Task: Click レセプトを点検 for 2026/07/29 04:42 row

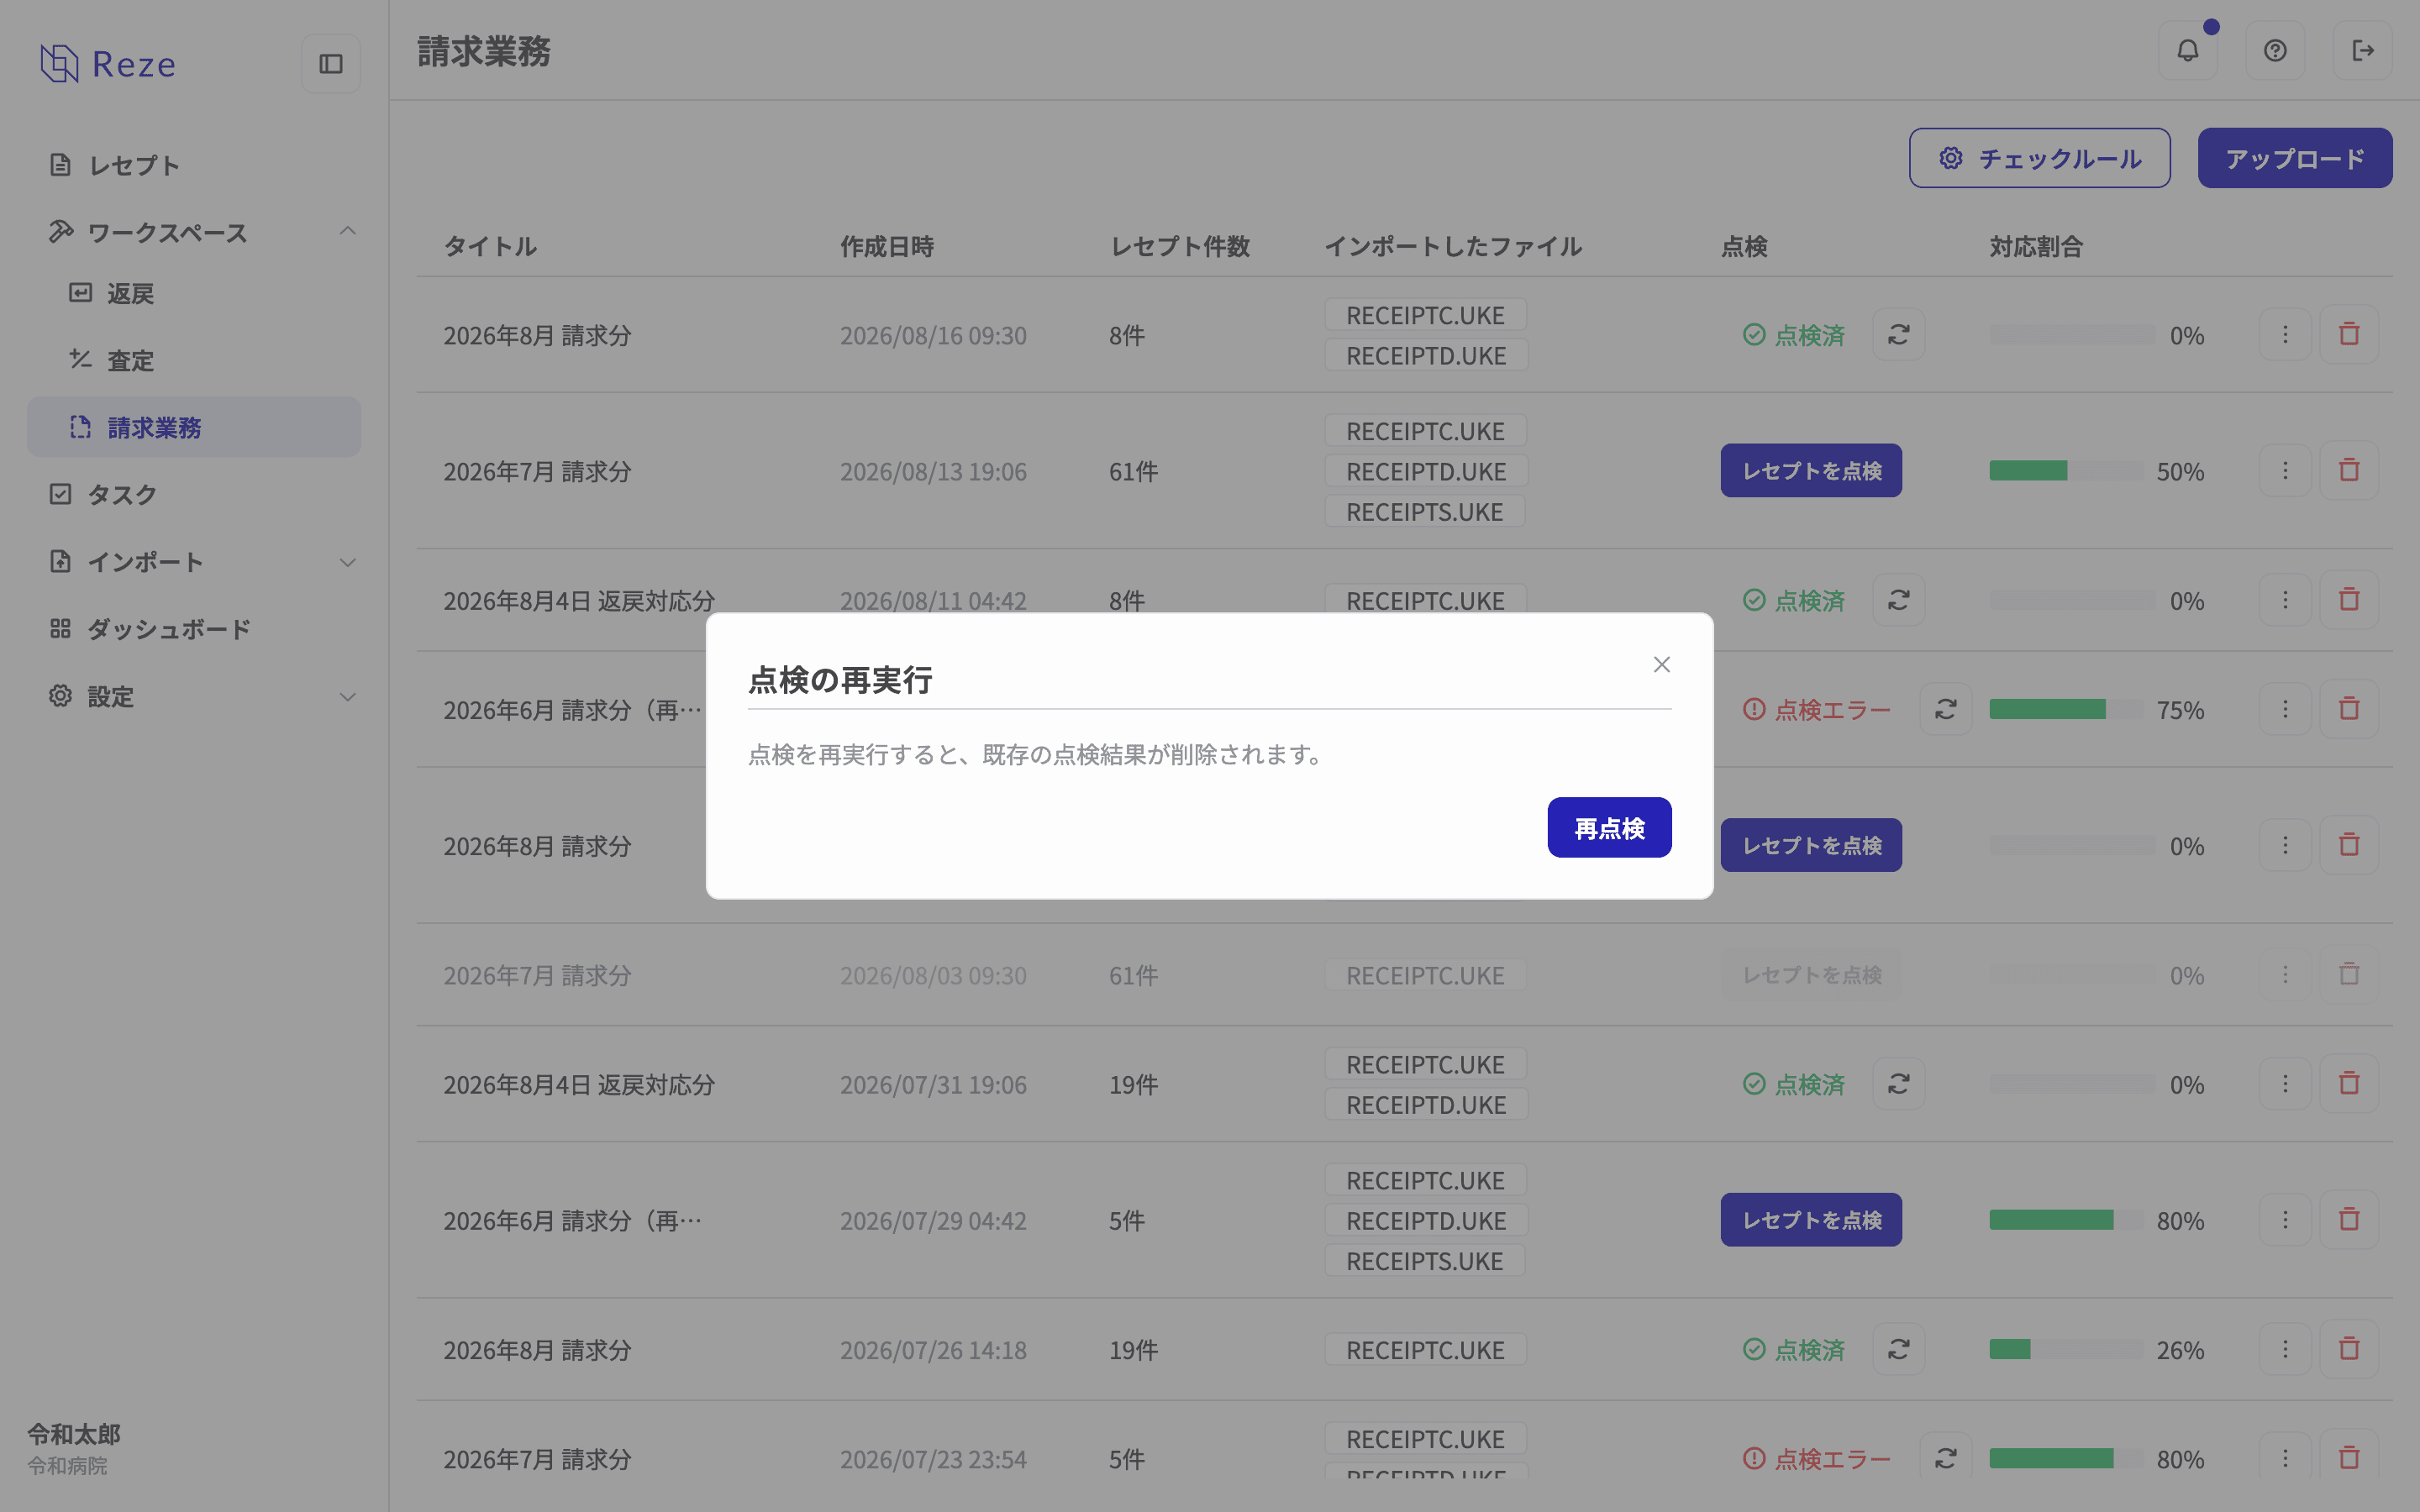Action: [1811, 1220]
